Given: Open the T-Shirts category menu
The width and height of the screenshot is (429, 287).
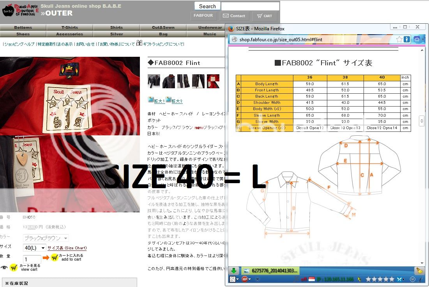Looking at the screenshot, I should point(69,27).
